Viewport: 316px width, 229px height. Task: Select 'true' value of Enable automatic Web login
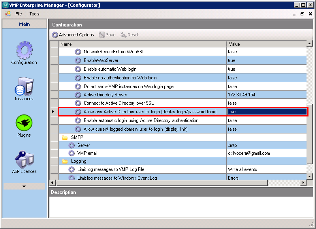(266, 69)
